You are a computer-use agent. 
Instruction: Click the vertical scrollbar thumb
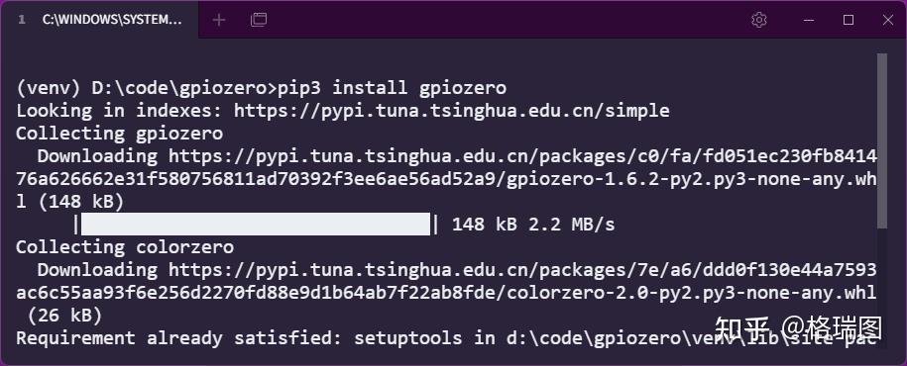881,140
